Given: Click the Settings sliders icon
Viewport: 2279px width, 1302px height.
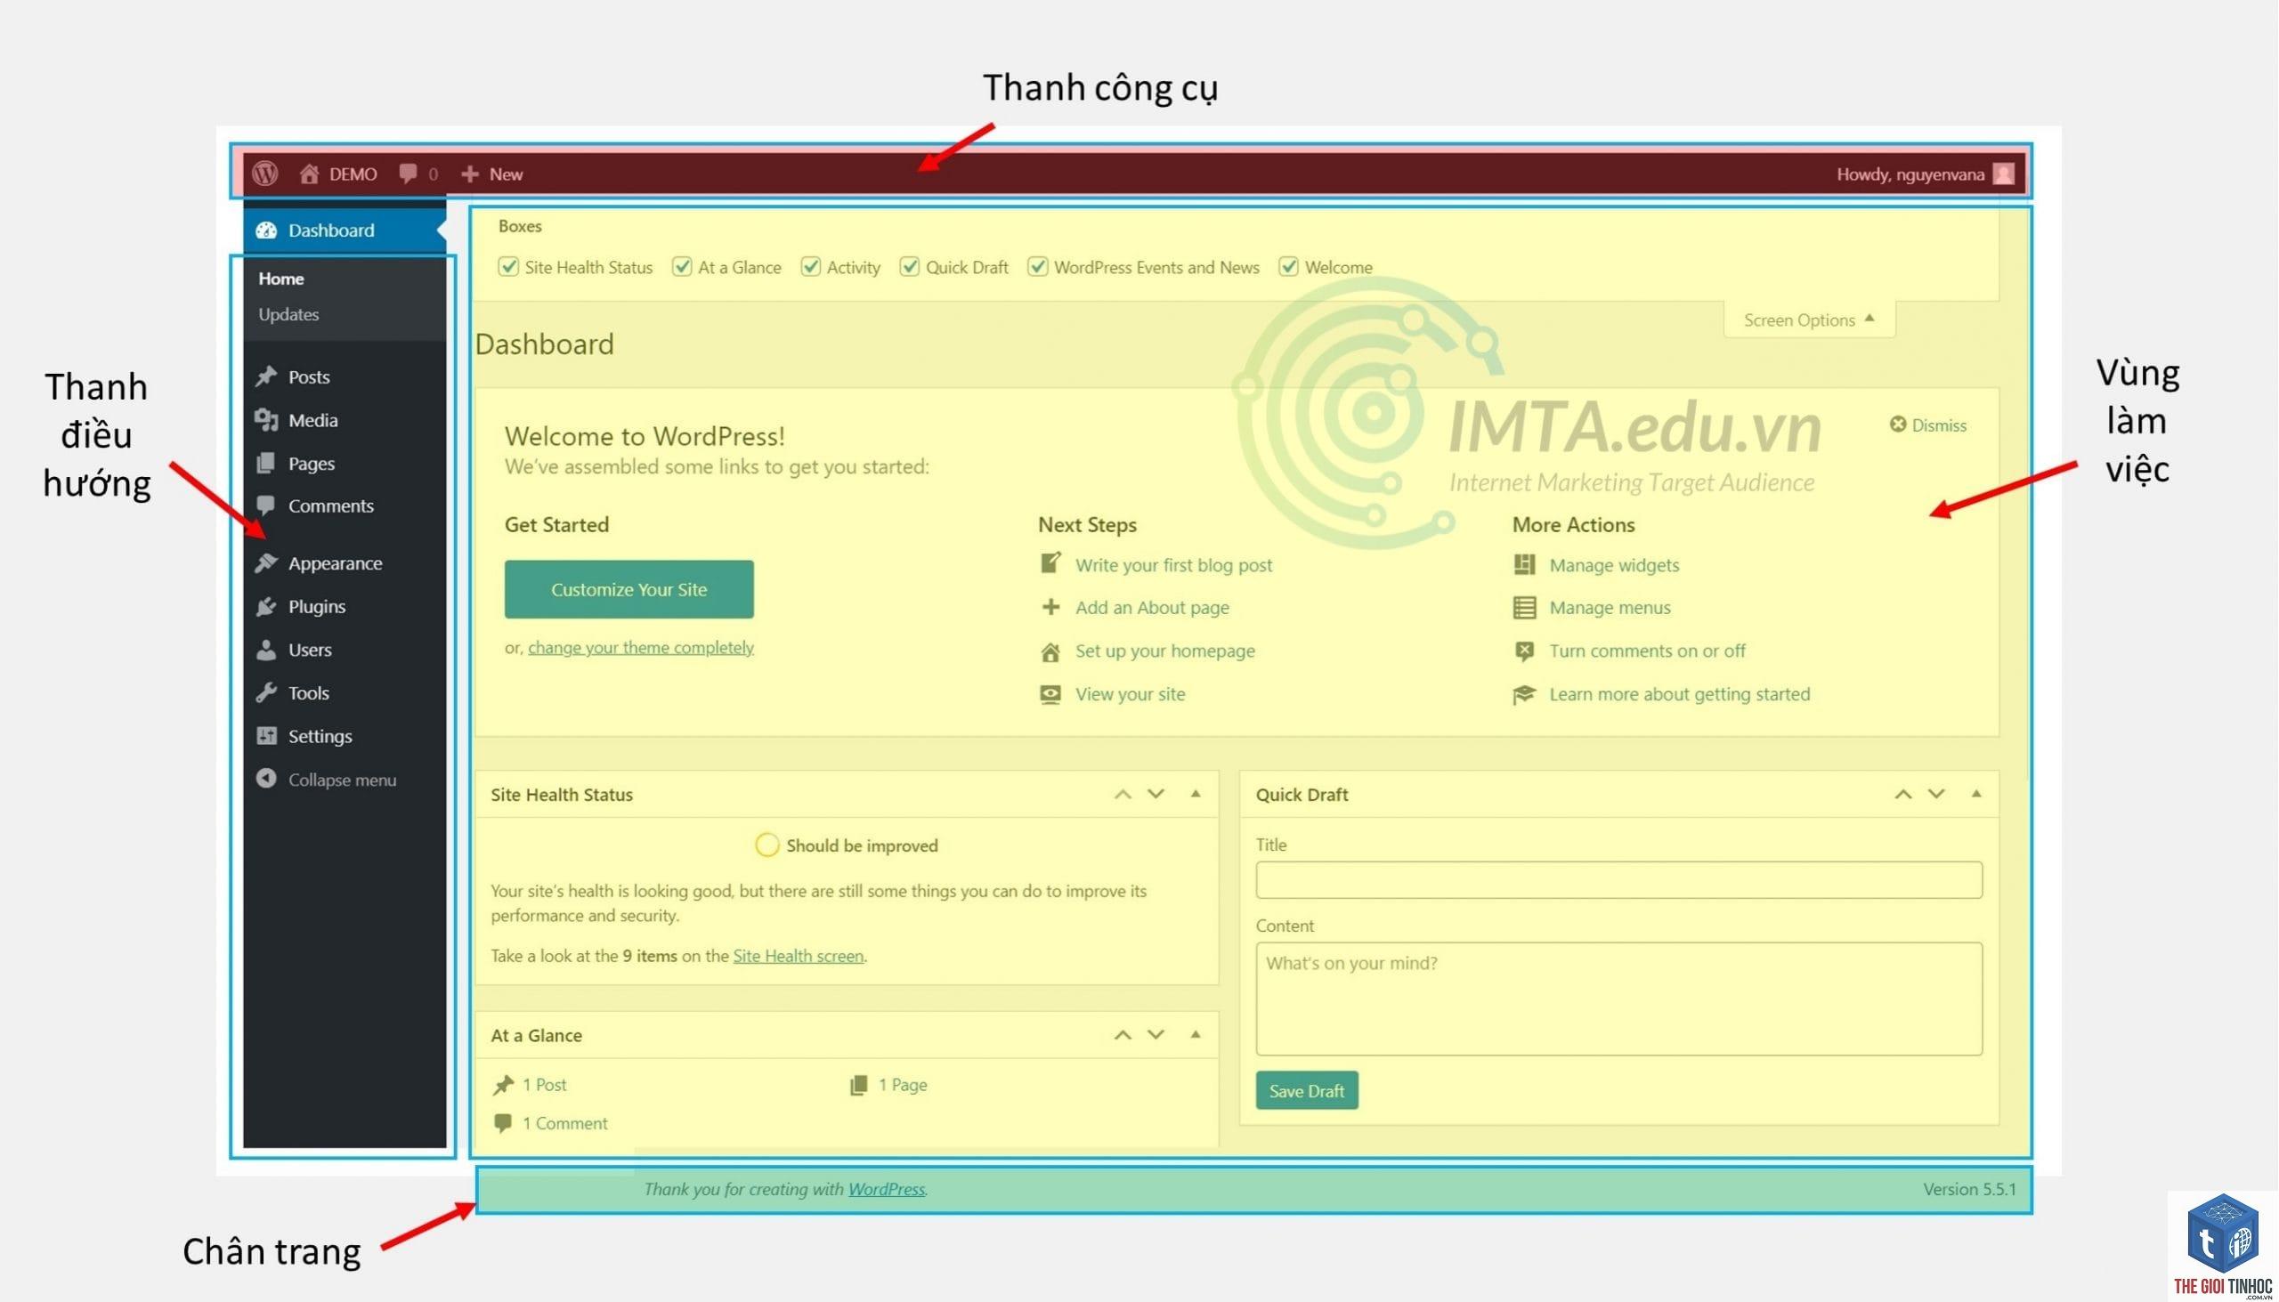Looking at the screenshot, I should (266, 735).
